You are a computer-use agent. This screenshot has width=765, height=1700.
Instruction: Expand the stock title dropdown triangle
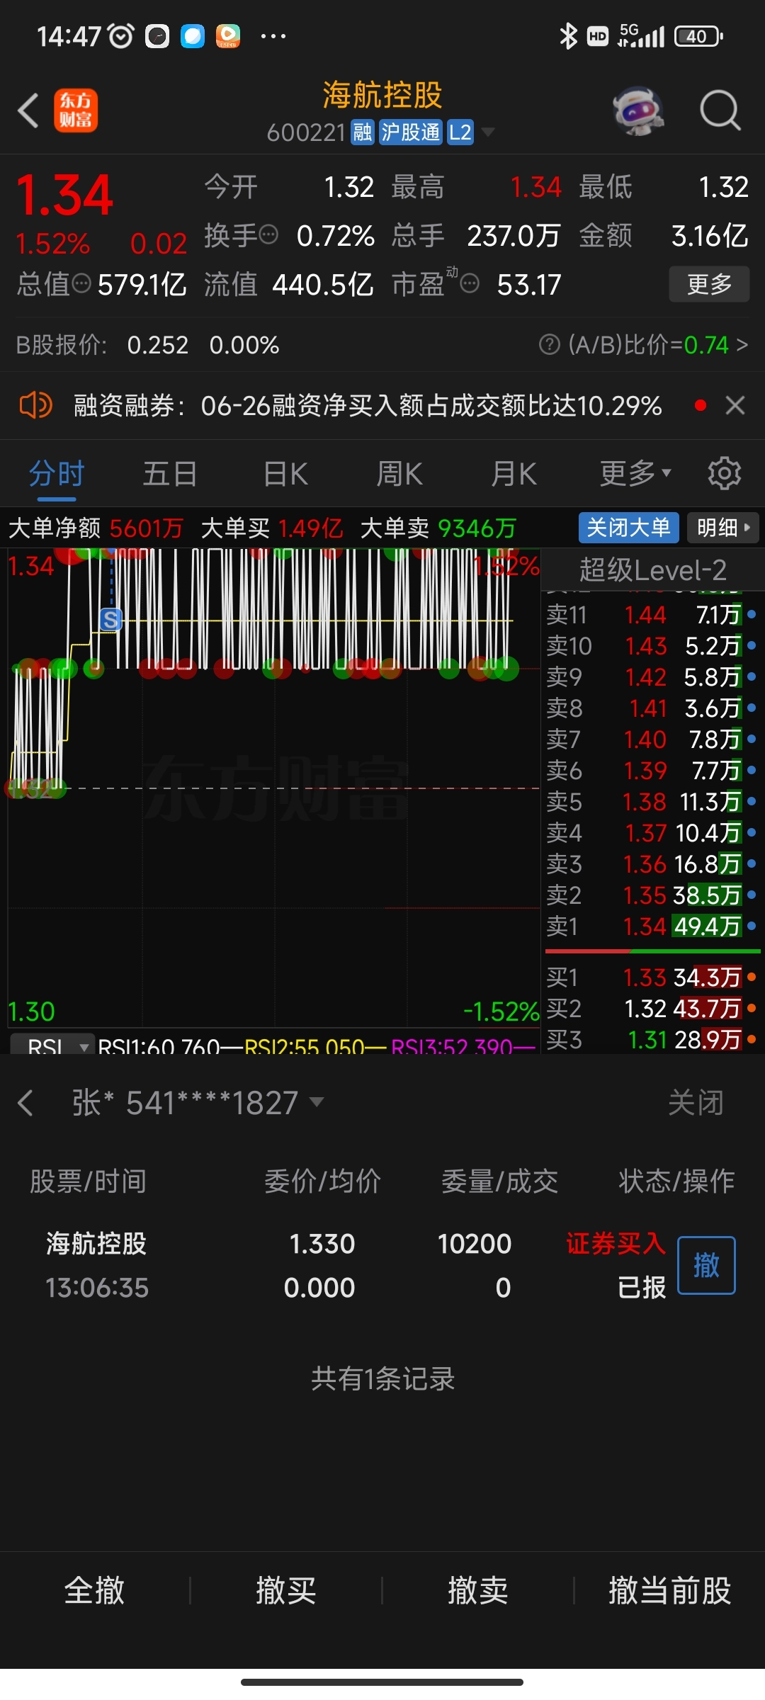tap(488, 132)
